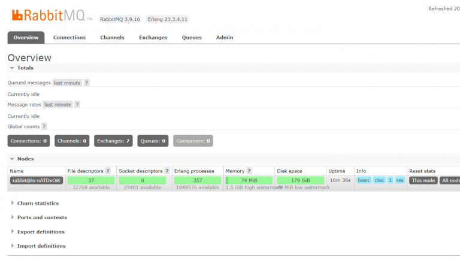The height and width of the screenshot is (258, 460).
Task: Switch to the Connections tab
Action: click(69, 38)
